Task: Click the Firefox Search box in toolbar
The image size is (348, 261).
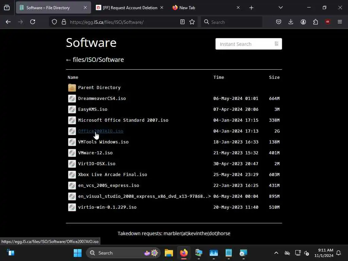Action: [x=231, y=22]
